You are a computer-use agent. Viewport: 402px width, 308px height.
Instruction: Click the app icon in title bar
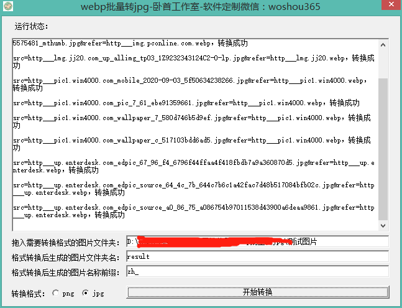[x=8, y=6]
